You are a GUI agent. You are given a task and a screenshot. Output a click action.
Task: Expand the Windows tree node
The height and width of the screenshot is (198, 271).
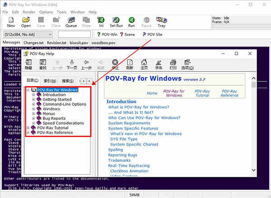coord(33,109)
